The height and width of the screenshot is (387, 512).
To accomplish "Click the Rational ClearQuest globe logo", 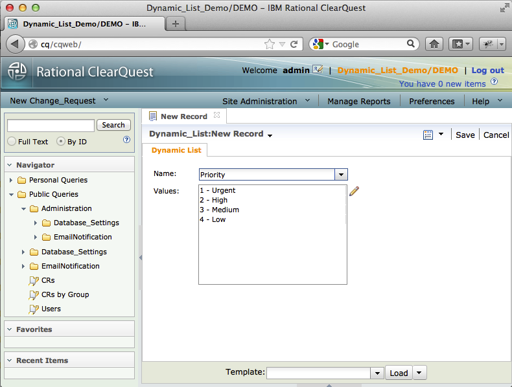I will click(x=17, y=71).
